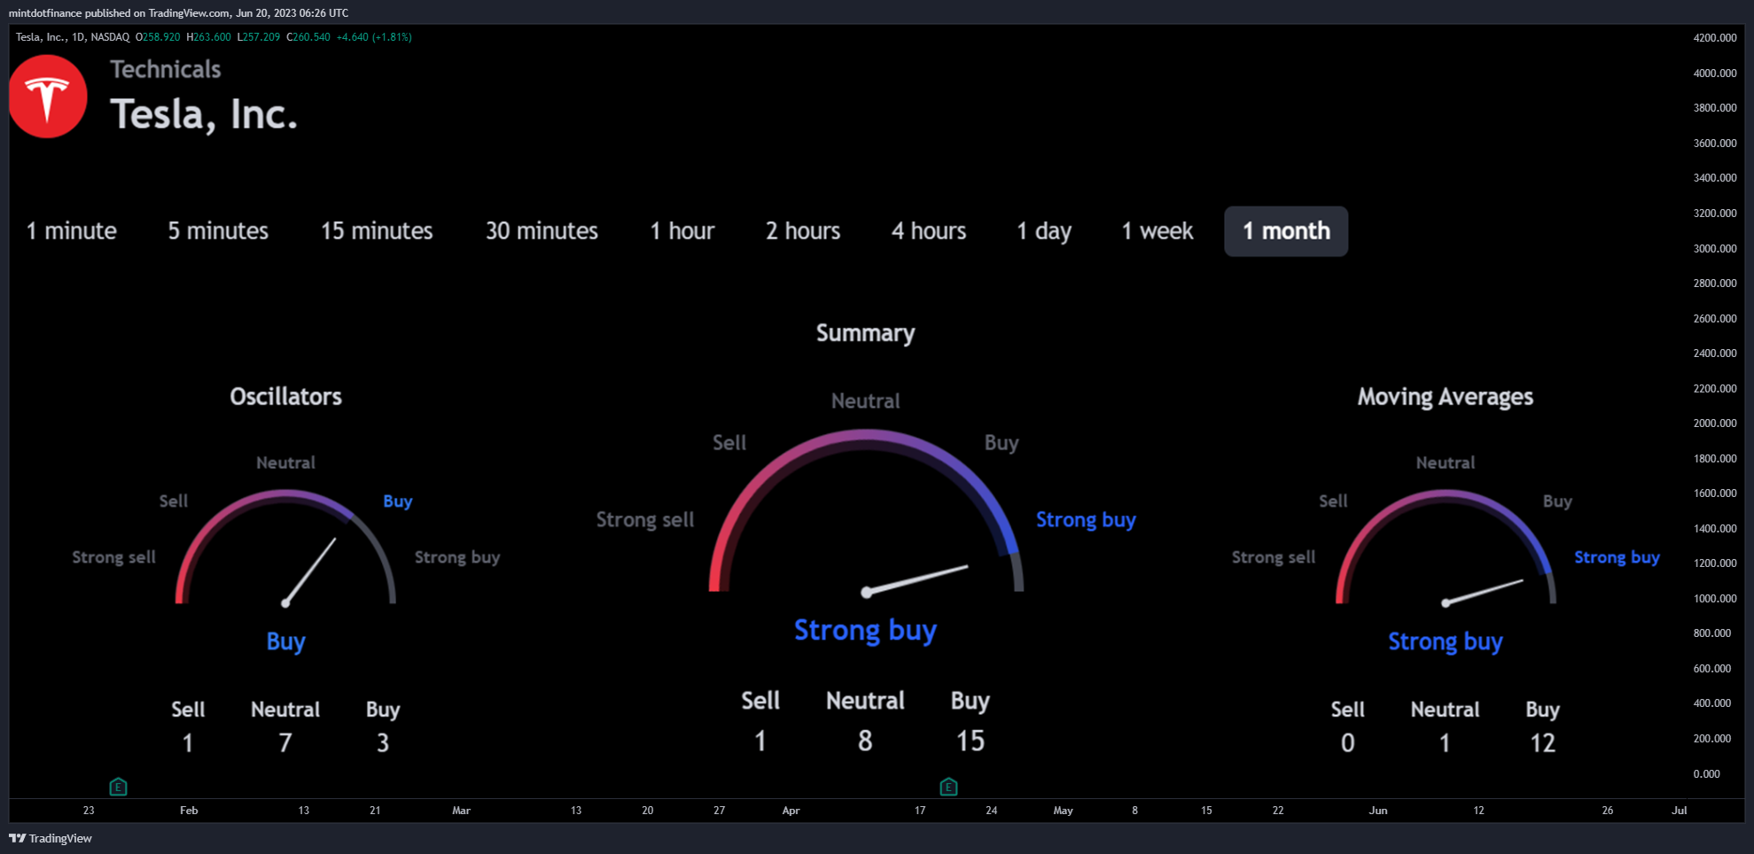1754x854 pixels.
Task: Switch to the 30 minutes timeframe
Action: pos(542,231)
